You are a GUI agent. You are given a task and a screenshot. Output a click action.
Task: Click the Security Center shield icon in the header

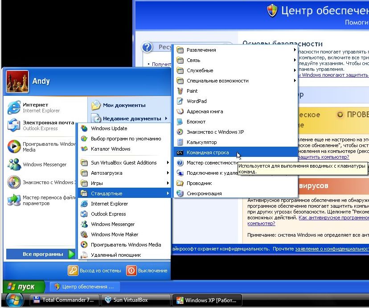pos(272,11)
